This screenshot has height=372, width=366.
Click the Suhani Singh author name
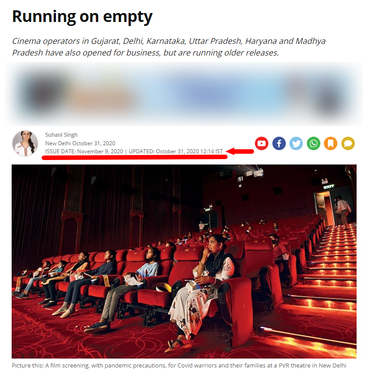click(x=61, y=135)
